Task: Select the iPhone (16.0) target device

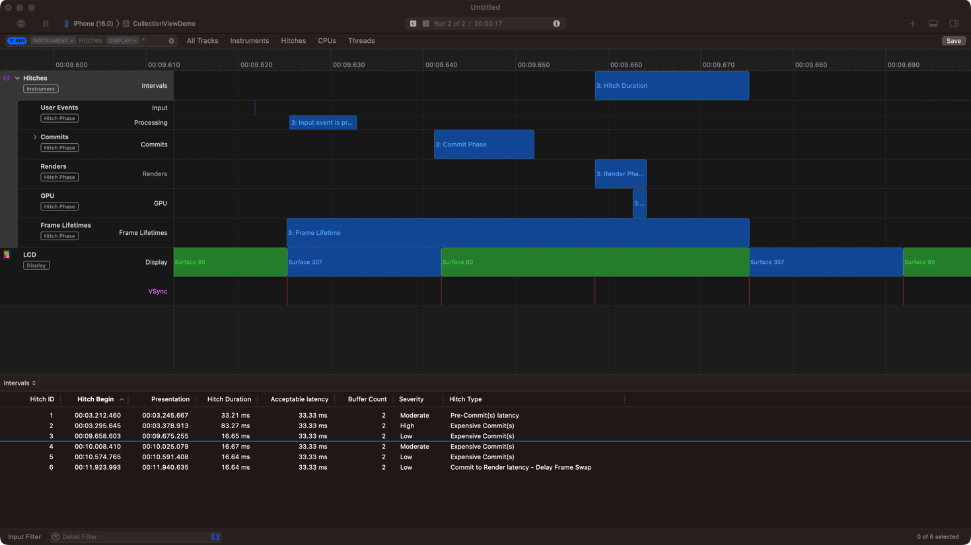Action: (x=89, y=24)
